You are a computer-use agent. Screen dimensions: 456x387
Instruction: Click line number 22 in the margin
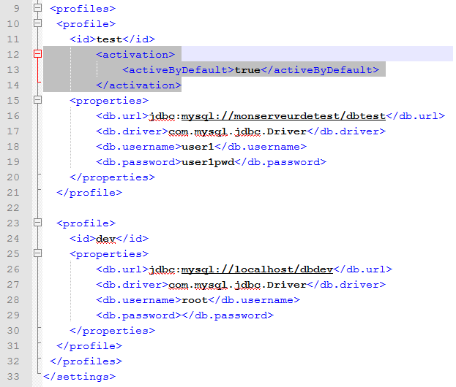pos(13,208)
